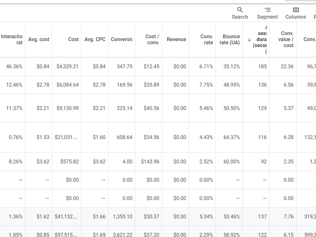Sort by Conv. value / cost header

point(286,39)
